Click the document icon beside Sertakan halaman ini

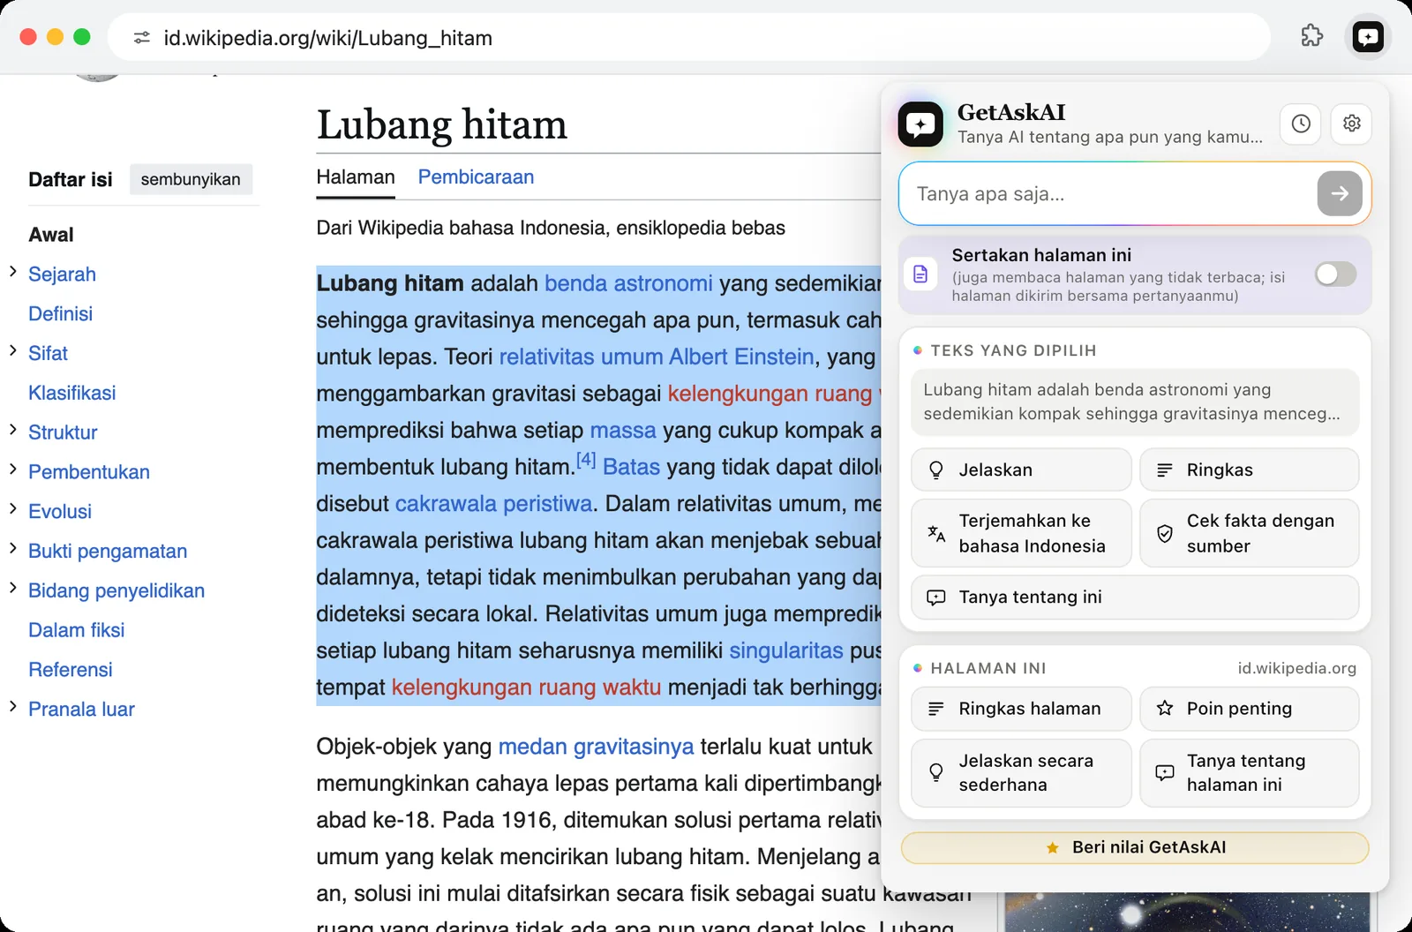920,274
